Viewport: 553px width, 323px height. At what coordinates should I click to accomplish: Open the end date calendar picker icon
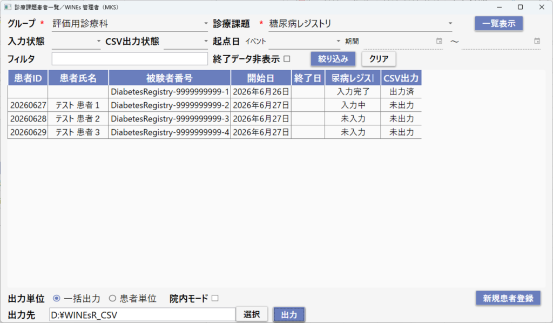[537, 41]
